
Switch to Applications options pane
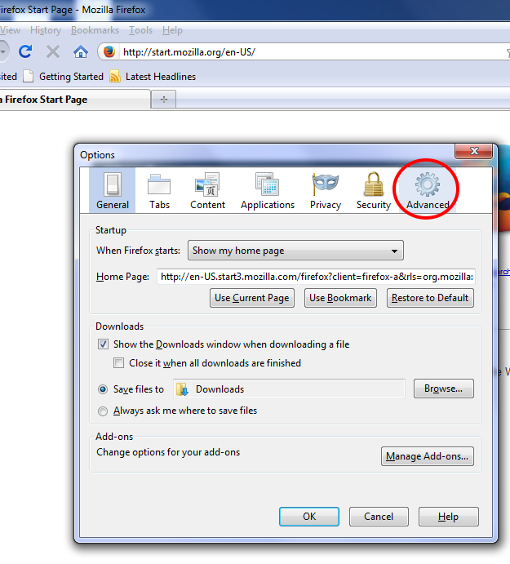coord(268,190)
